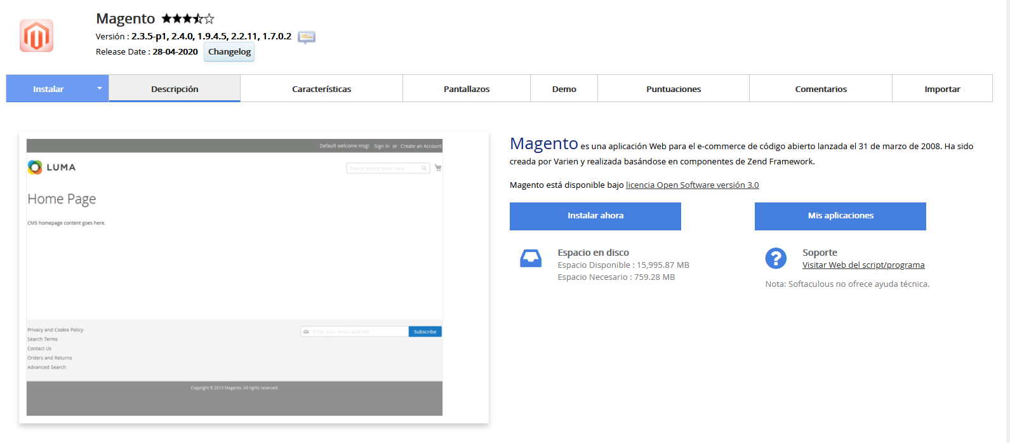Click the Magento title heading

(x=125, y=19)
